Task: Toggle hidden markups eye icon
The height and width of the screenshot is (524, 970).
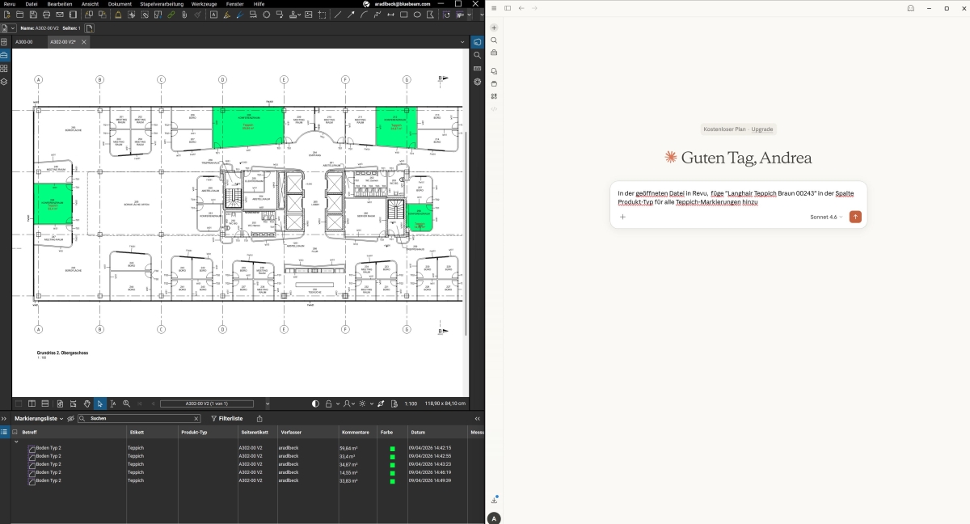Action: click(x=70, y=419)
